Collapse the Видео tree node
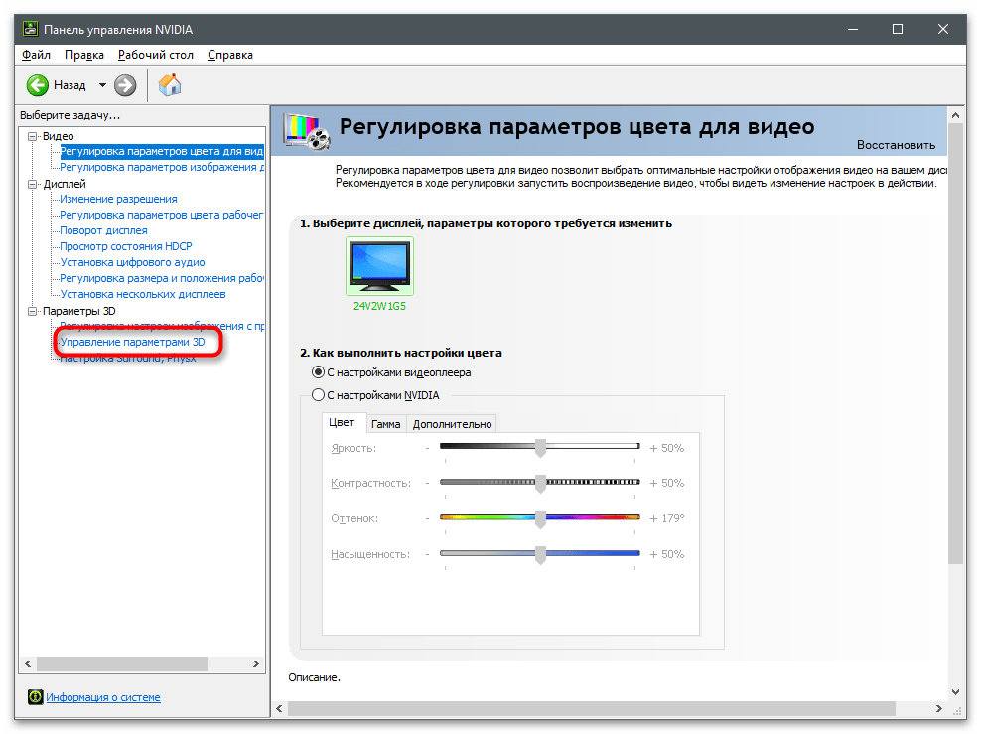This screenshot has height=734, width=981. (33, 136)
